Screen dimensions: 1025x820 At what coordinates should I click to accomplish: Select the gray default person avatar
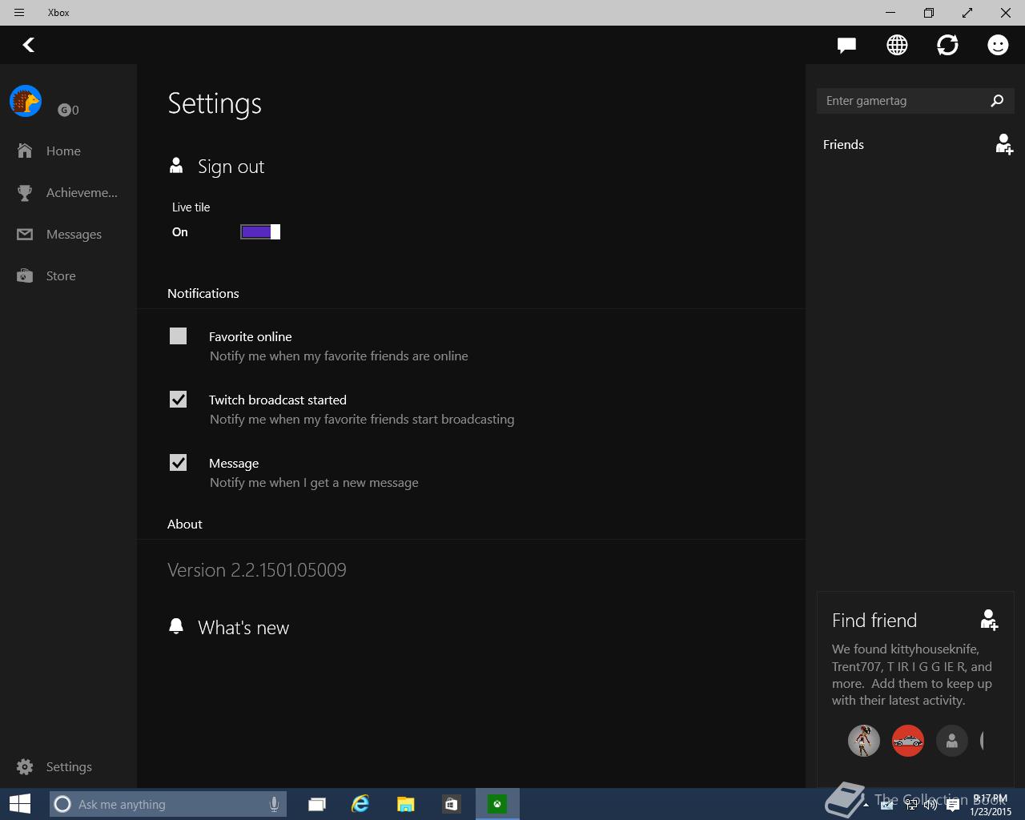pyautogui.click(x=952, y=741)
